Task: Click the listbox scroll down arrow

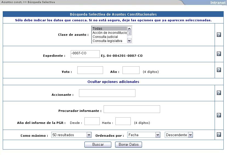Action: (x=129, y=41)
